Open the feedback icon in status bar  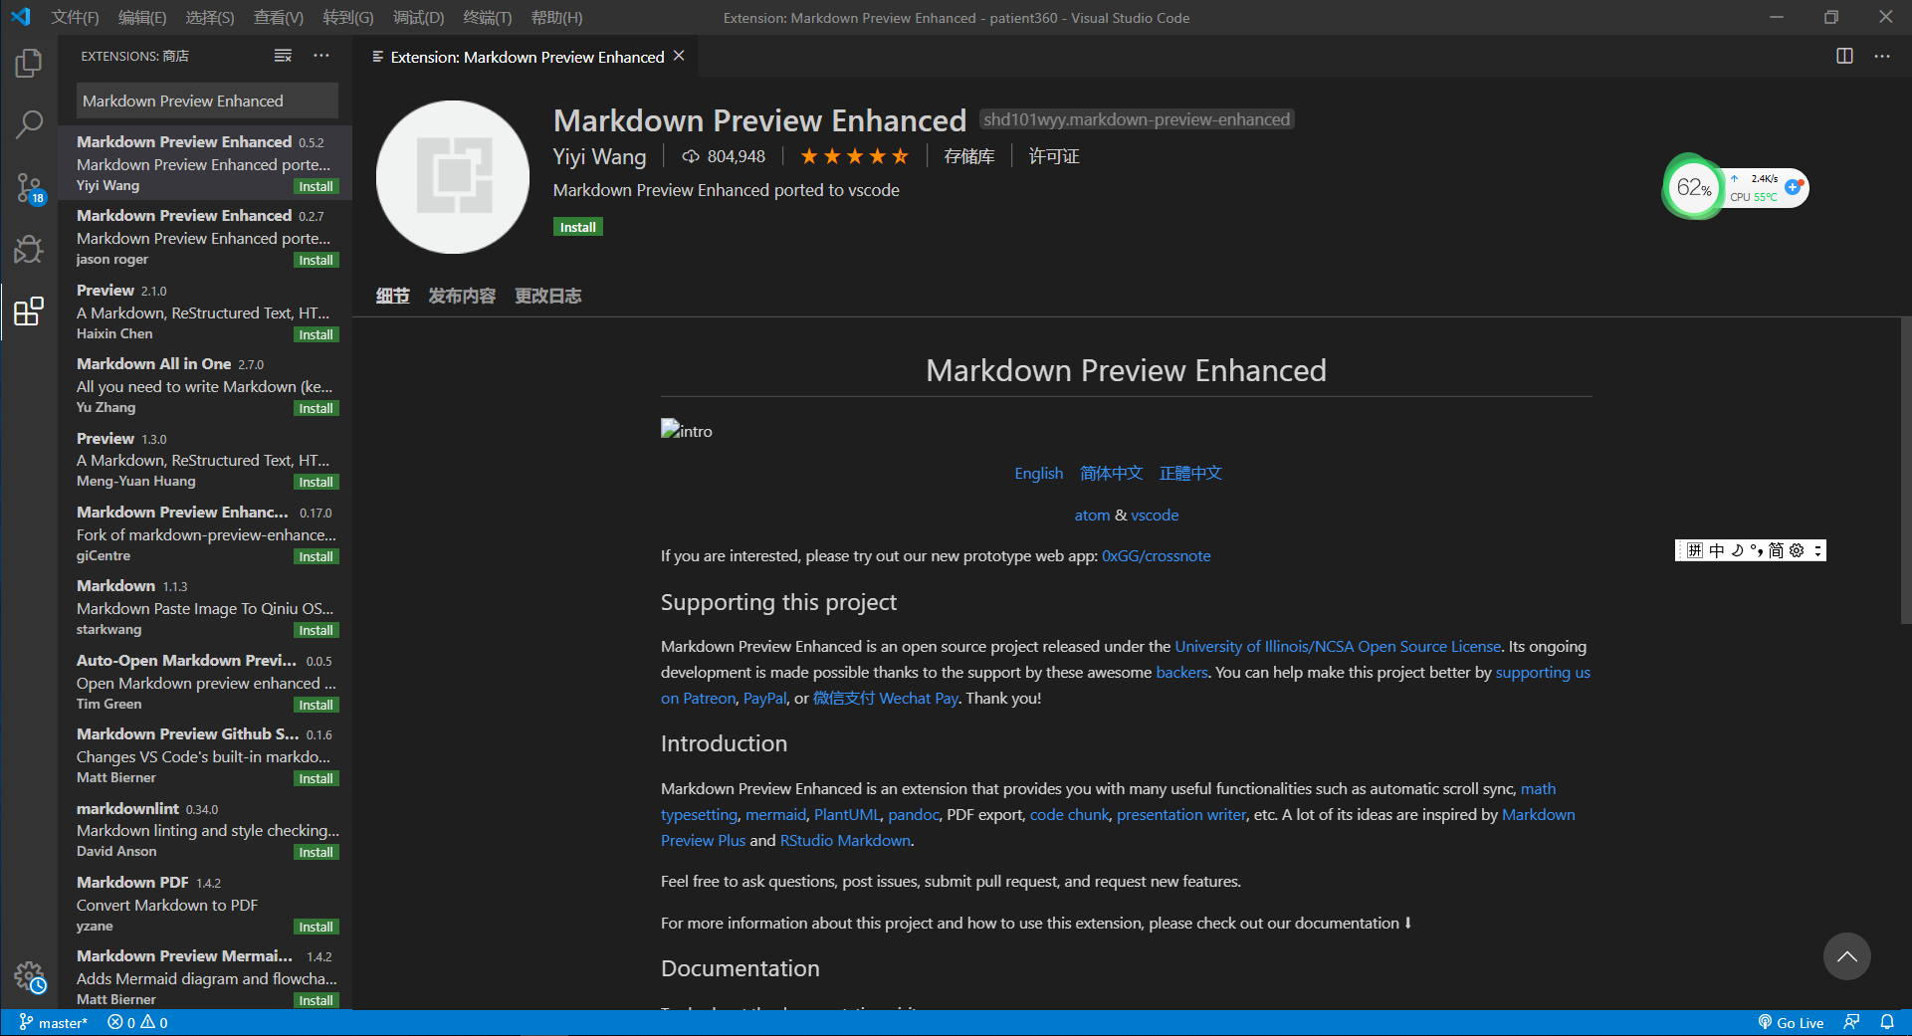(x=1851, y=1022)
